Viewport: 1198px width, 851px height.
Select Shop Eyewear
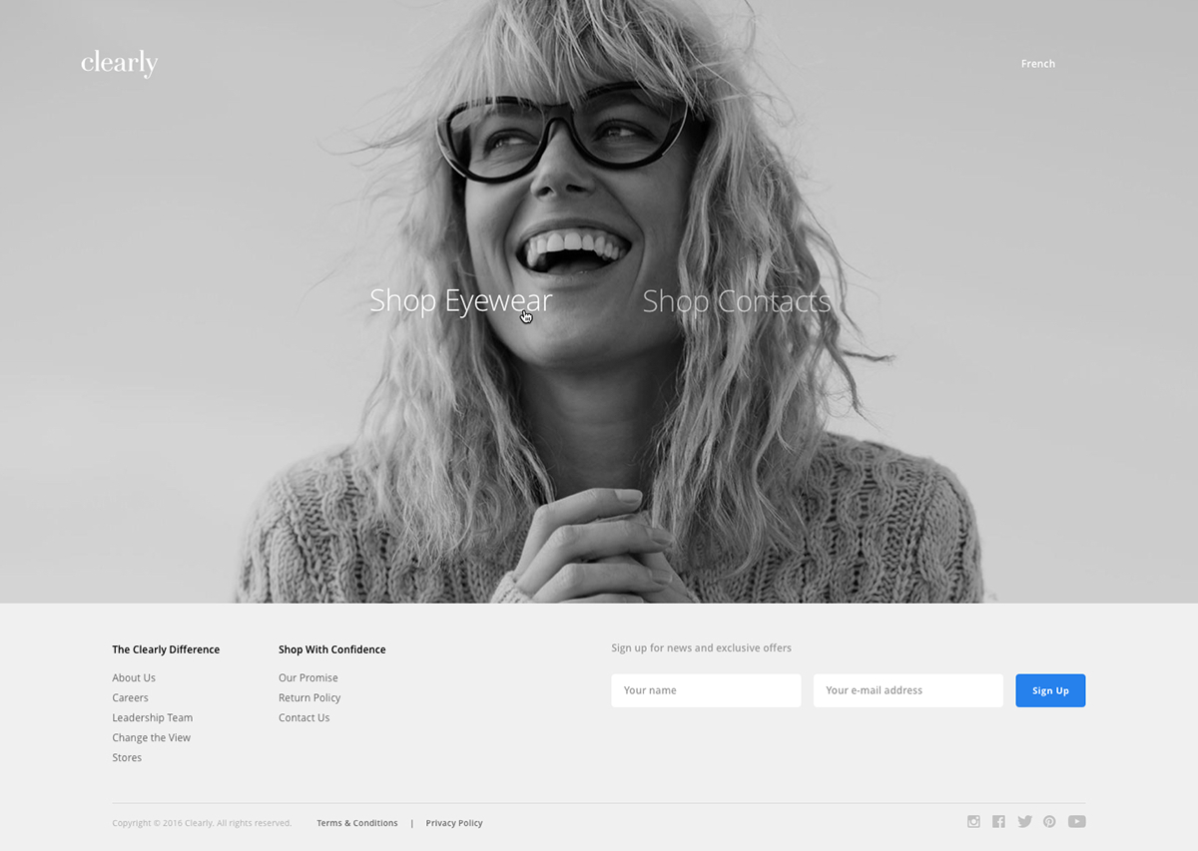pos(460,300)
